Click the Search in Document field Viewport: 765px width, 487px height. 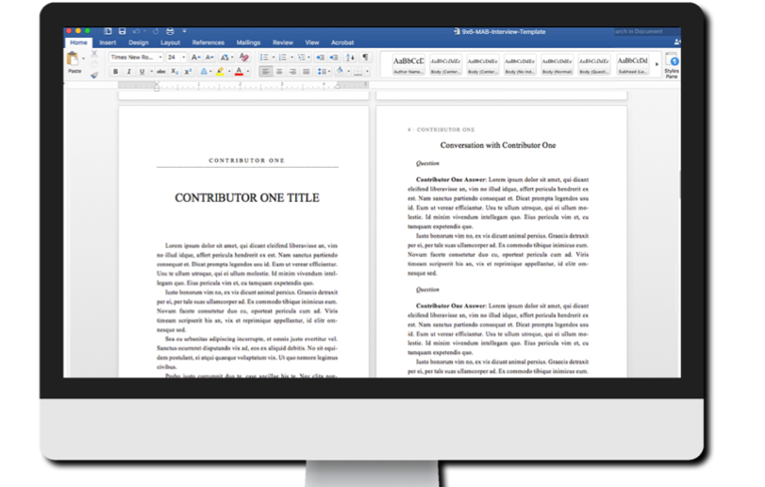click(645, 31)
